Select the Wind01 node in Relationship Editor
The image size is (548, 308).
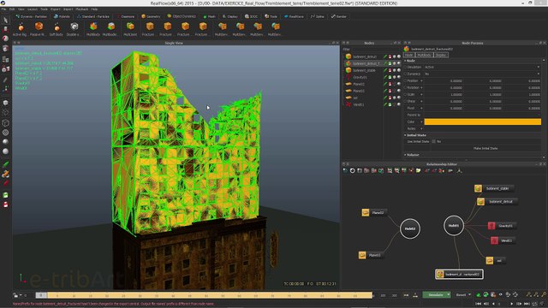coord(503,240)
